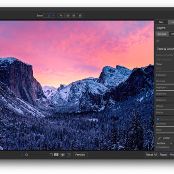Click the Temperature slider track
The height and width of the screenshot is (174, 174).
[x=165, y=150]
